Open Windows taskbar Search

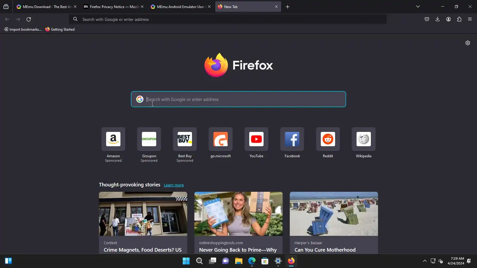[199, 261]
